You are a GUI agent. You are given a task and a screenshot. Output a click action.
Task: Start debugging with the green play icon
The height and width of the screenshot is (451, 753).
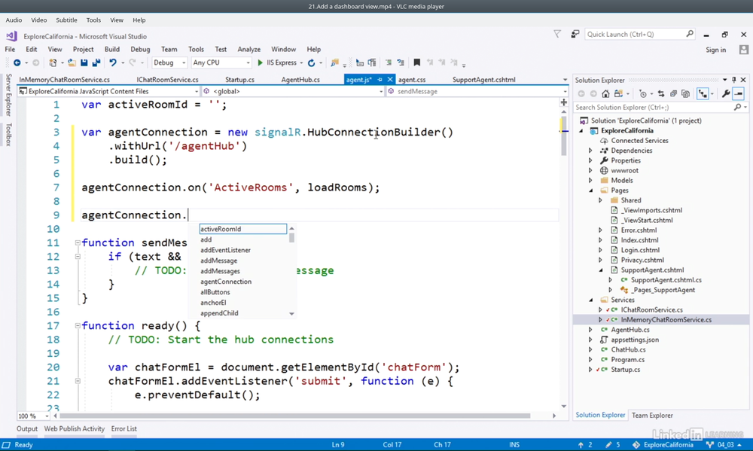[x=260, y=62]
